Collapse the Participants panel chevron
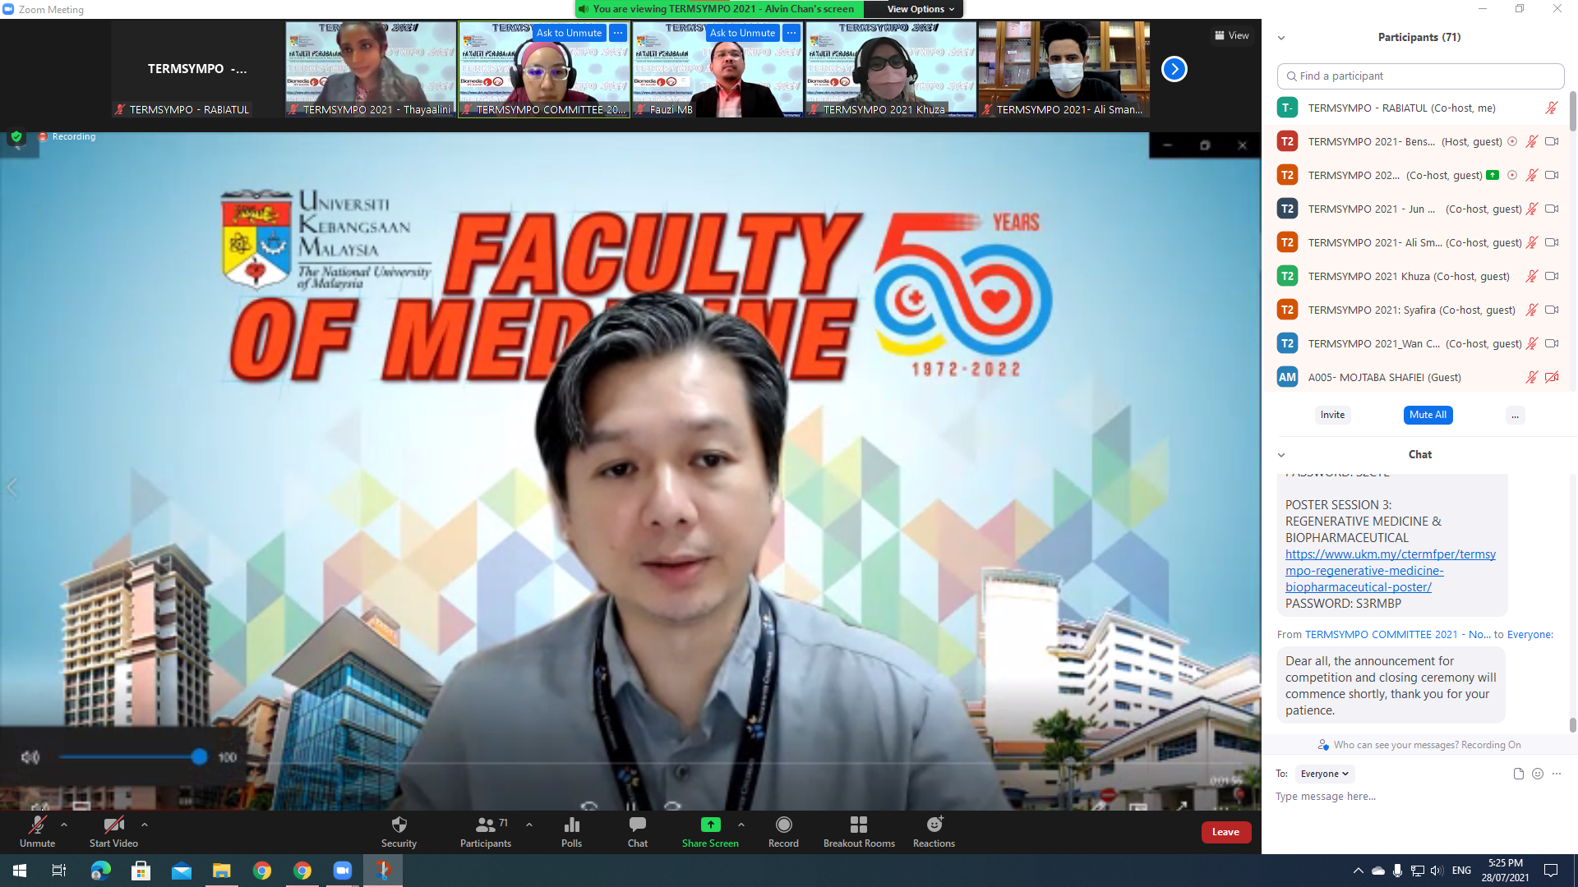1578x887 pixels. click(1280, 38)
